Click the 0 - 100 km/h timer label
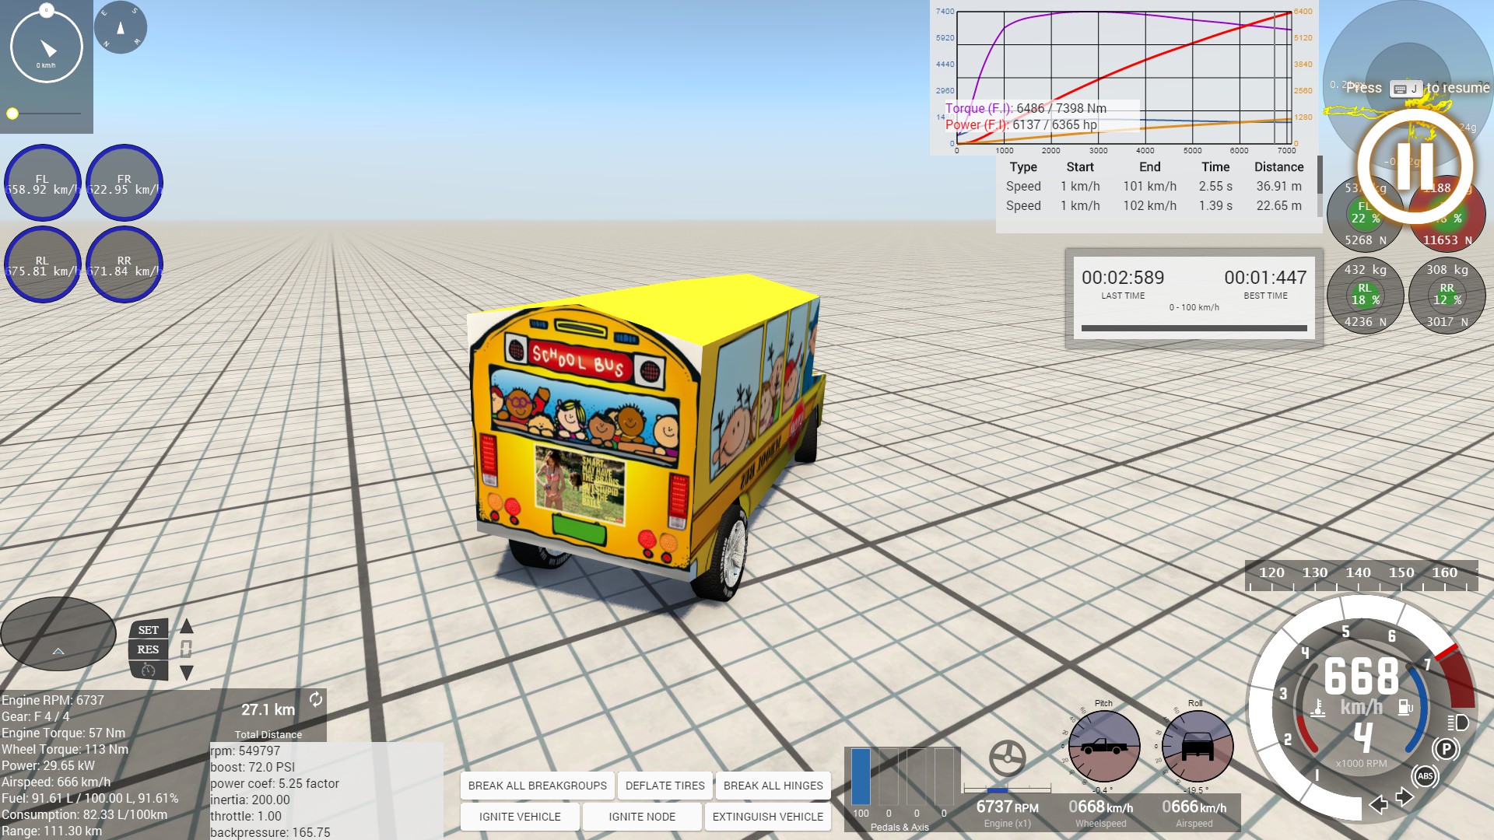The height and width of the screenshot is (840, 1494). 1194,307
